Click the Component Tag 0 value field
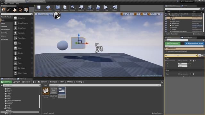 (x=183, y=64)
